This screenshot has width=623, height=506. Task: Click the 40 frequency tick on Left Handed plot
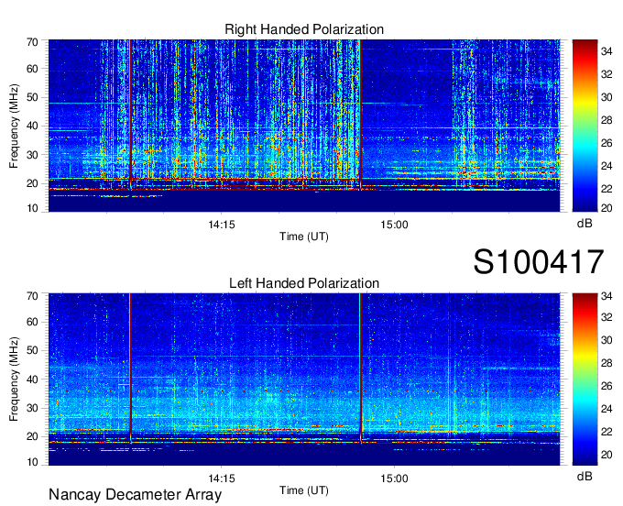tap(32, 379)
